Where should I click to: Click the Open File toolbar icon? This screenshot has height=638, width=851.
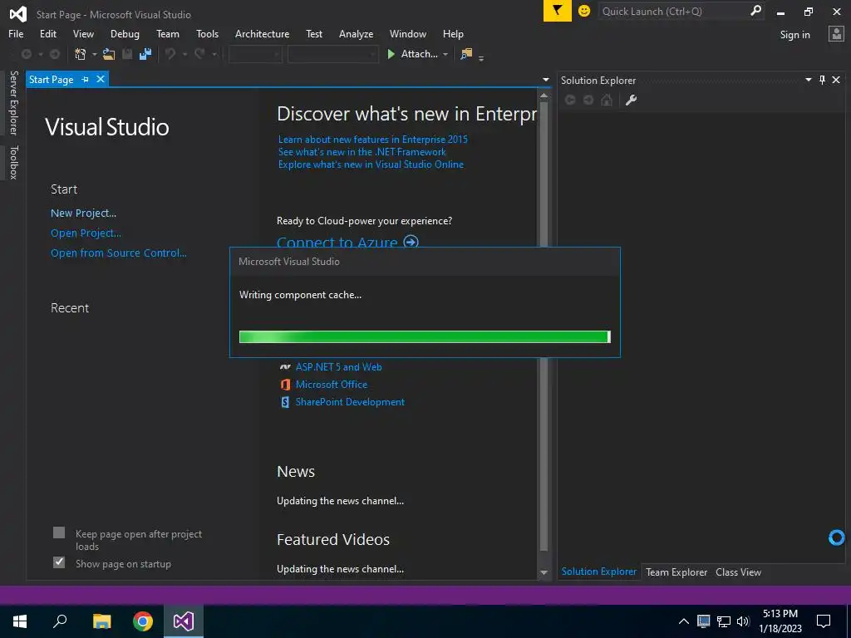tap(109, 54)
